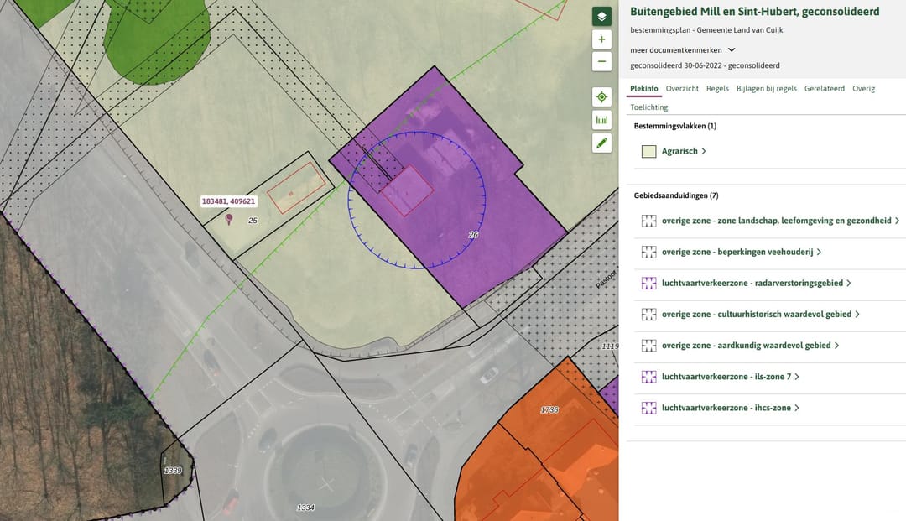Center map on my location

601,97
